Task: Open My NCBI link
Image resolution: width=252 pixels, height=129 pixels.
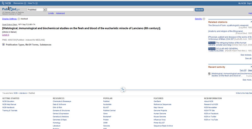Action: [x=242, y=3]
